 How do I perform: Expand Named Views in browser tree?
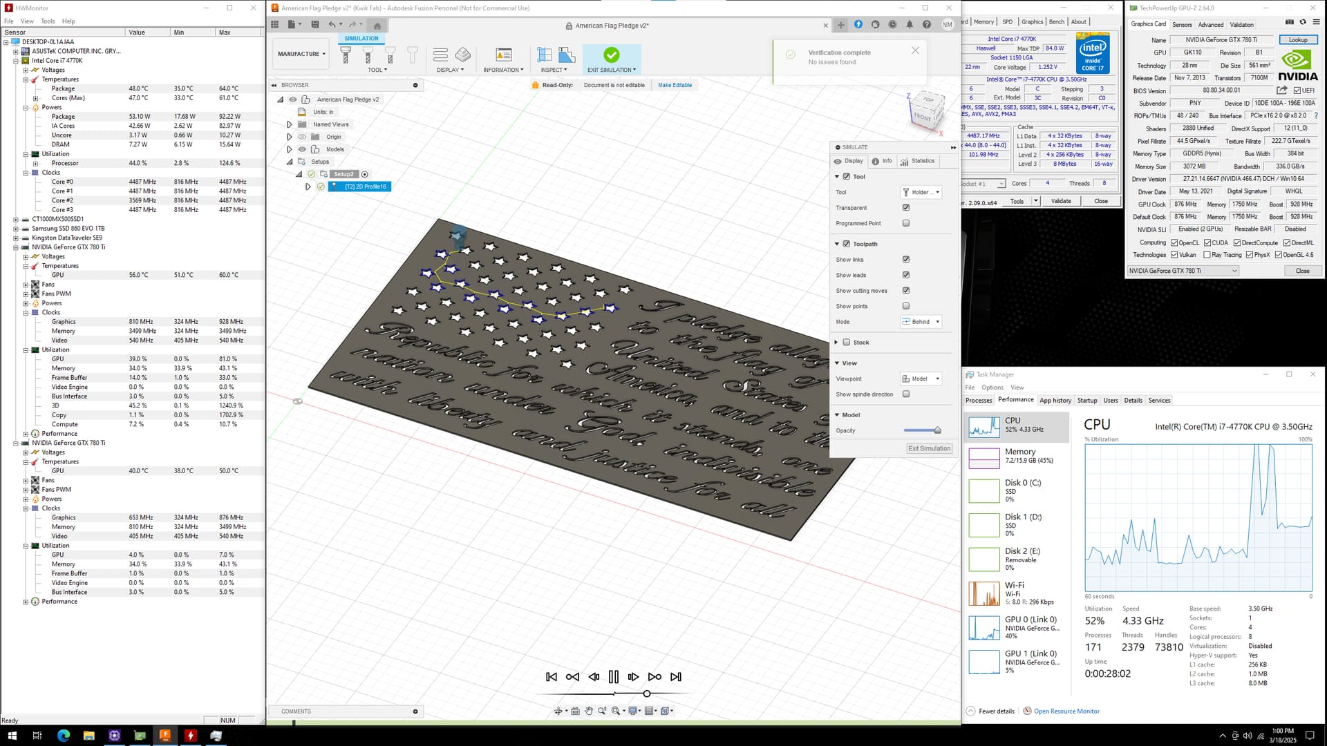point(290,124)
